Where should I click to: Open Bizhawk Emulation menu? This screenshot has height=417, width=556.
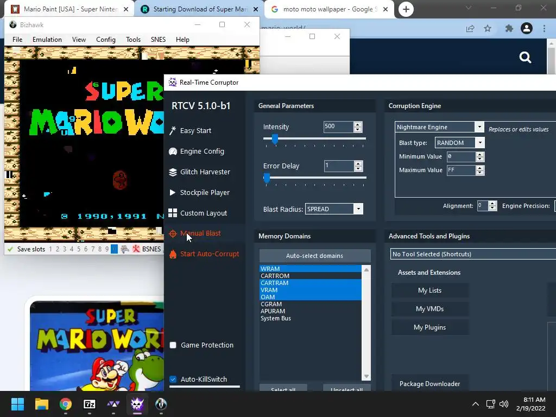click(47, 39)
